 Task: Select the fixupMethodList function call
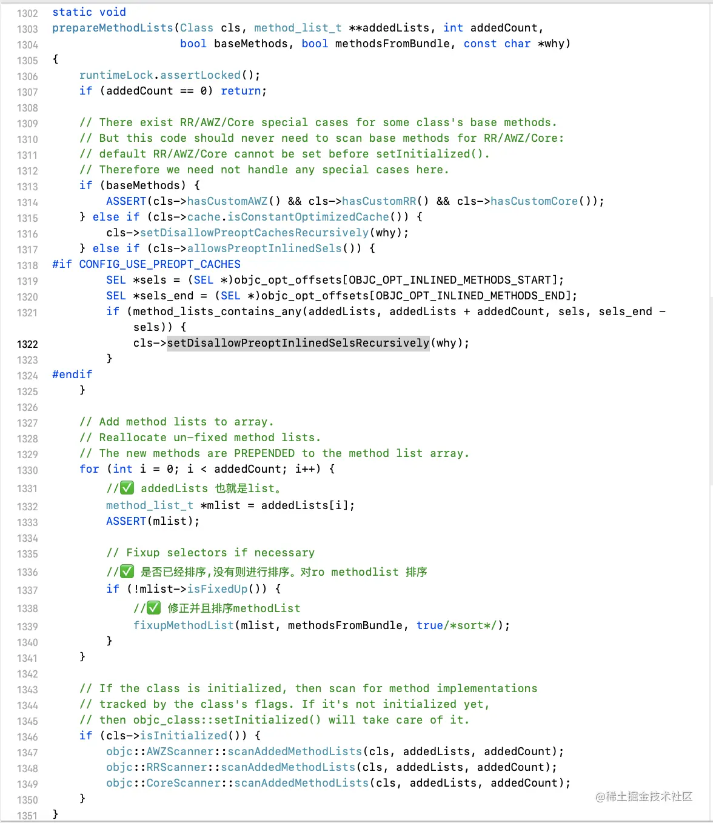pos(182,625)
